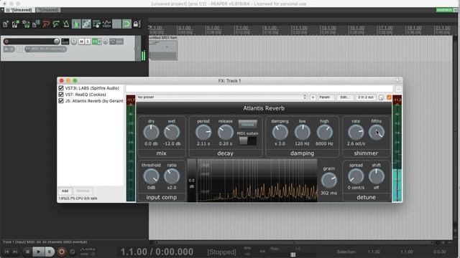Click the red Undo toolbar icon
Image resolution: width=460 pixels, height=258 pixels.
pos(46,24)
